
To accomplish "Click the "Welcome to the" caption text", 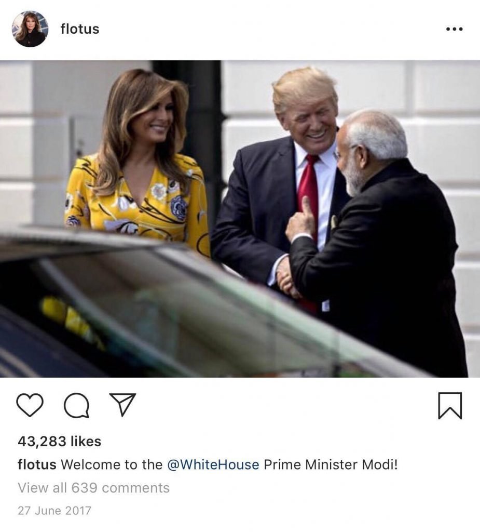I will (112, 464).
